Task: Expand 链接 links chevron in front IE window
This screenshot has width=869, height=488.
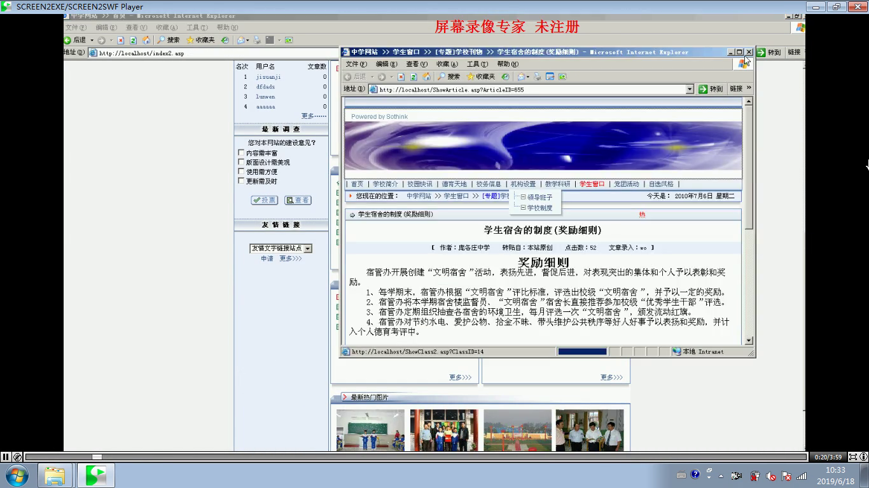Action: click(749, 88)
